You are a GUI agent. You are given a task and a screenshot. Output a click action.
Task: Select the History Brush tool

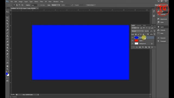pos(7,39)
